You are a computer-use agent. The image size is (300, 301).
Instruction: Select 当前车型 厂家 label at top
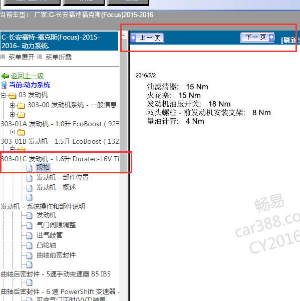pos(77,15)
